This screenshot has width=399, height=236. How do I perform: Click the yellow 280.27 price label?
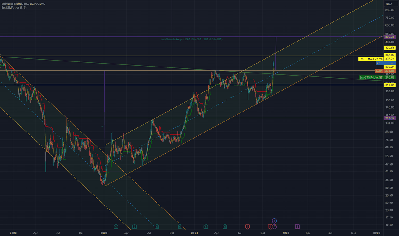click(390, 67)
